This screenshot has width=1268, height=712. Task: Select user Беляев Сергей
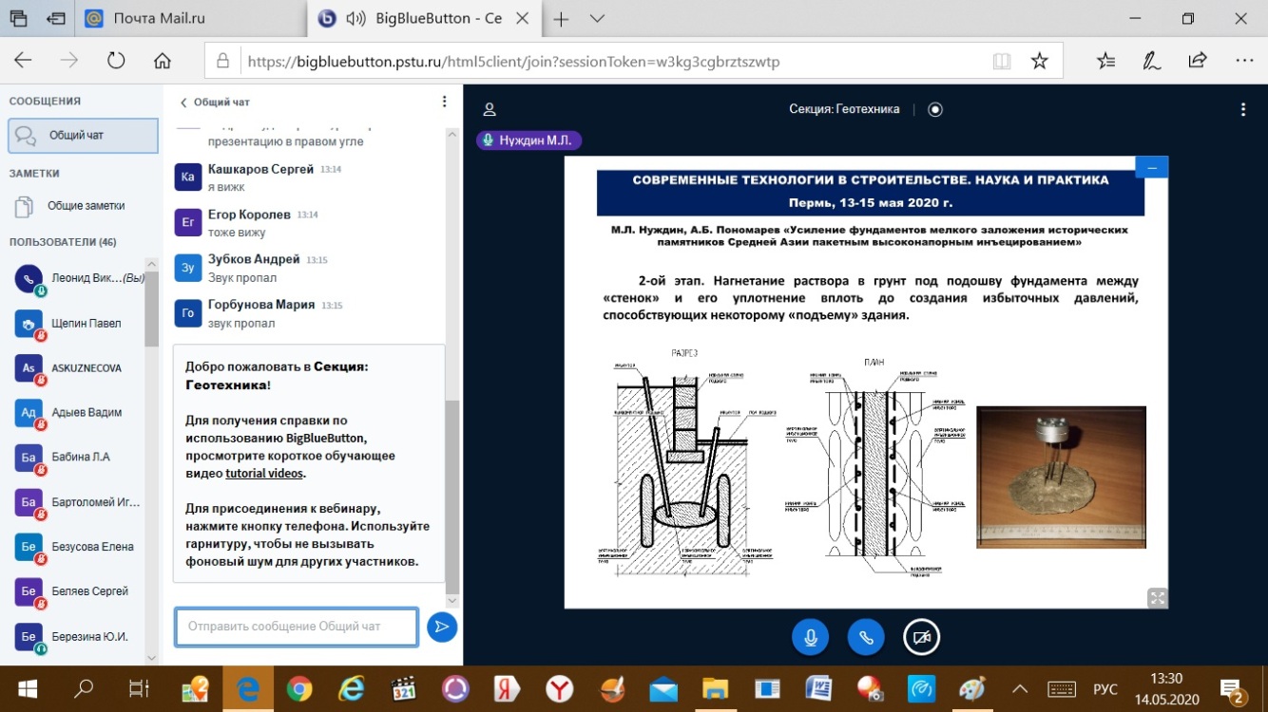[76, 591]
